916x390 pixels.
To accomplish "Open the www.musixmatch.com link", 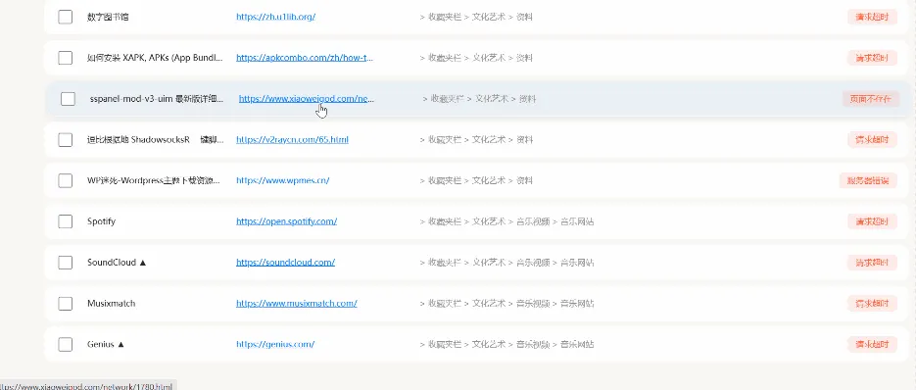I will coord(296,304).
